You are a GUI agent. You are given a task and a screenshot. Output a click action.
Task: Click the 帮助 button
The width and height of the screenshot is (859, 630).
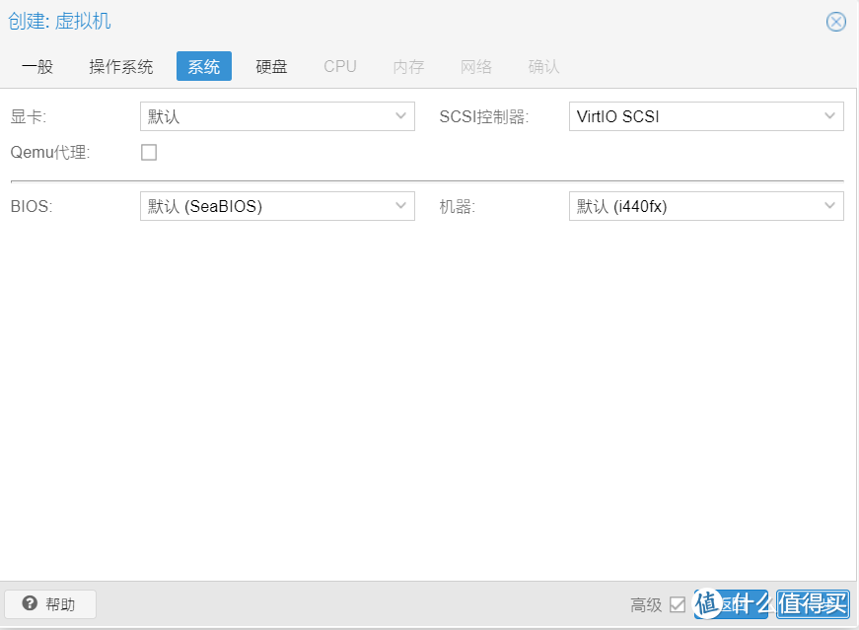pyautogui.click(x=50, y=603)
